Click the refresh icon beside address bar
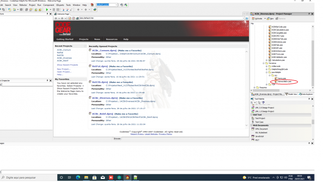The width and height of the screenshot is (323, 182). (x=74, y=18)
